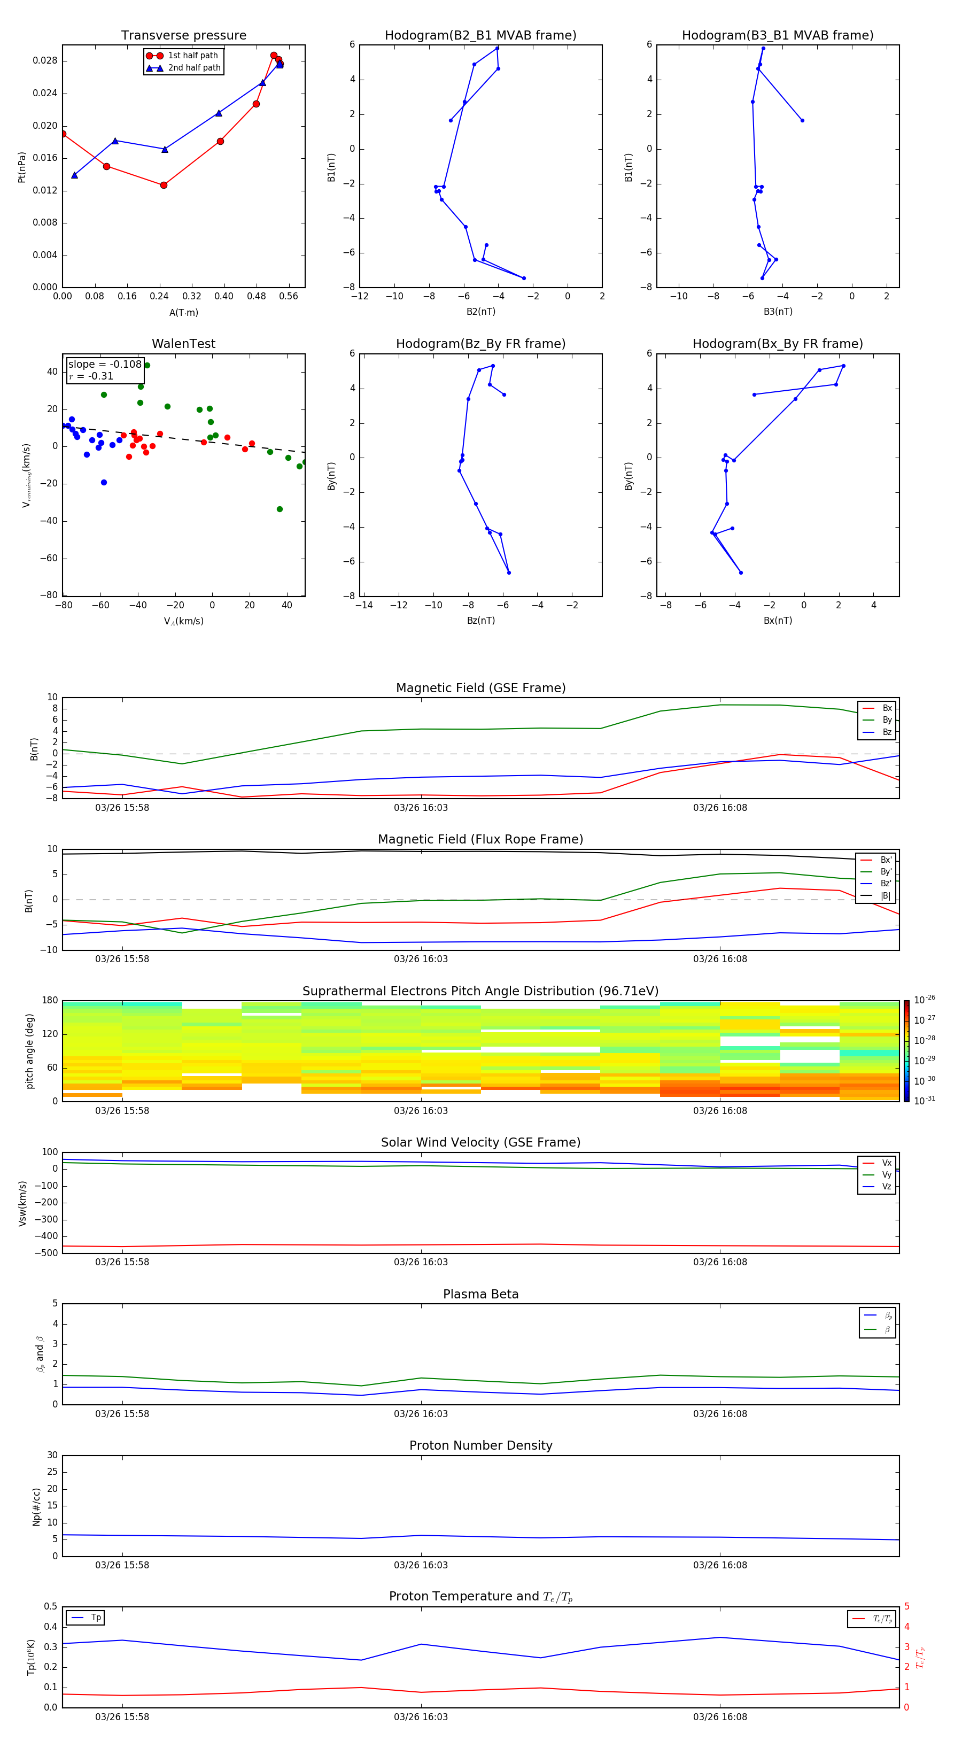Click the WalenTest "V_A(km/s)" x-axis label
This screenshot has width=962, height=1764.
(x=183, y=621)
